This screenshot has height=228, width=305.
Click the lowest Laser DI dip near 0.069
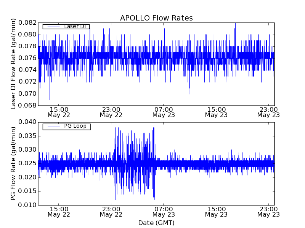(x=50, y=99)
